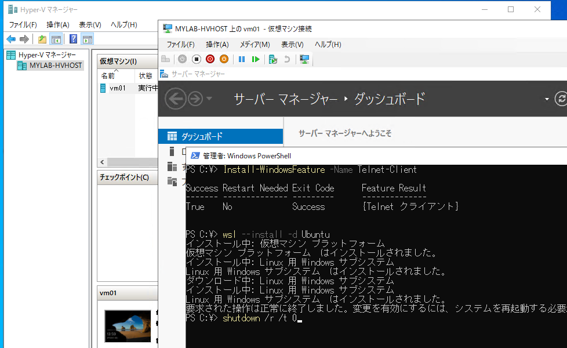Open Help using the question mark icon
This screenshot has height=348, width=567.
[x=72, y=39]
